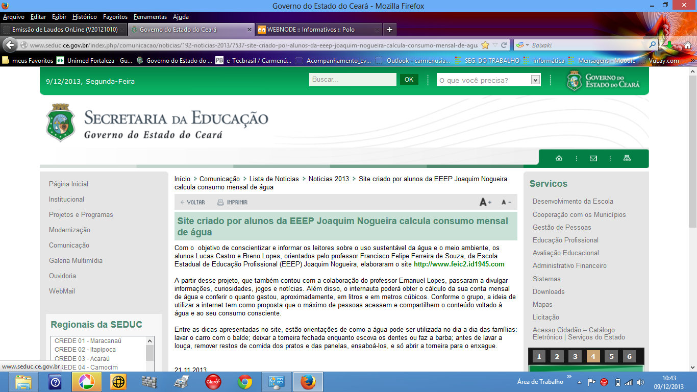
Task: Open the Firefox downloads arrow
Action: (669, 45)
